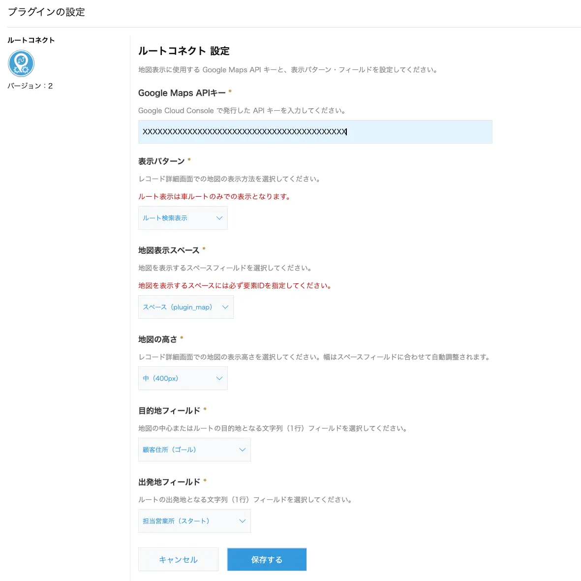Click the ルートコネクト plugin icon
Image resolution: width=581 pixels, height=581 pixels.
[x=21, y=63]
